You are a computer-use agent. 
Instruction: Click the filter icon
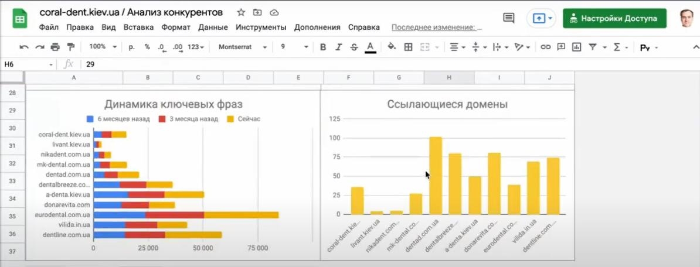pyautogui.click(x=592, y=47)
